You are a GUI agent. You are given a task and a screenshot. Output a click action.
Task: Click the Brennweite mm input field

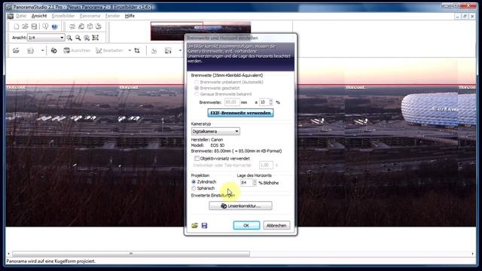[232, 102]
